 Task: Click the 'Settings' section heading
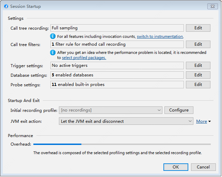coord(16,18)
